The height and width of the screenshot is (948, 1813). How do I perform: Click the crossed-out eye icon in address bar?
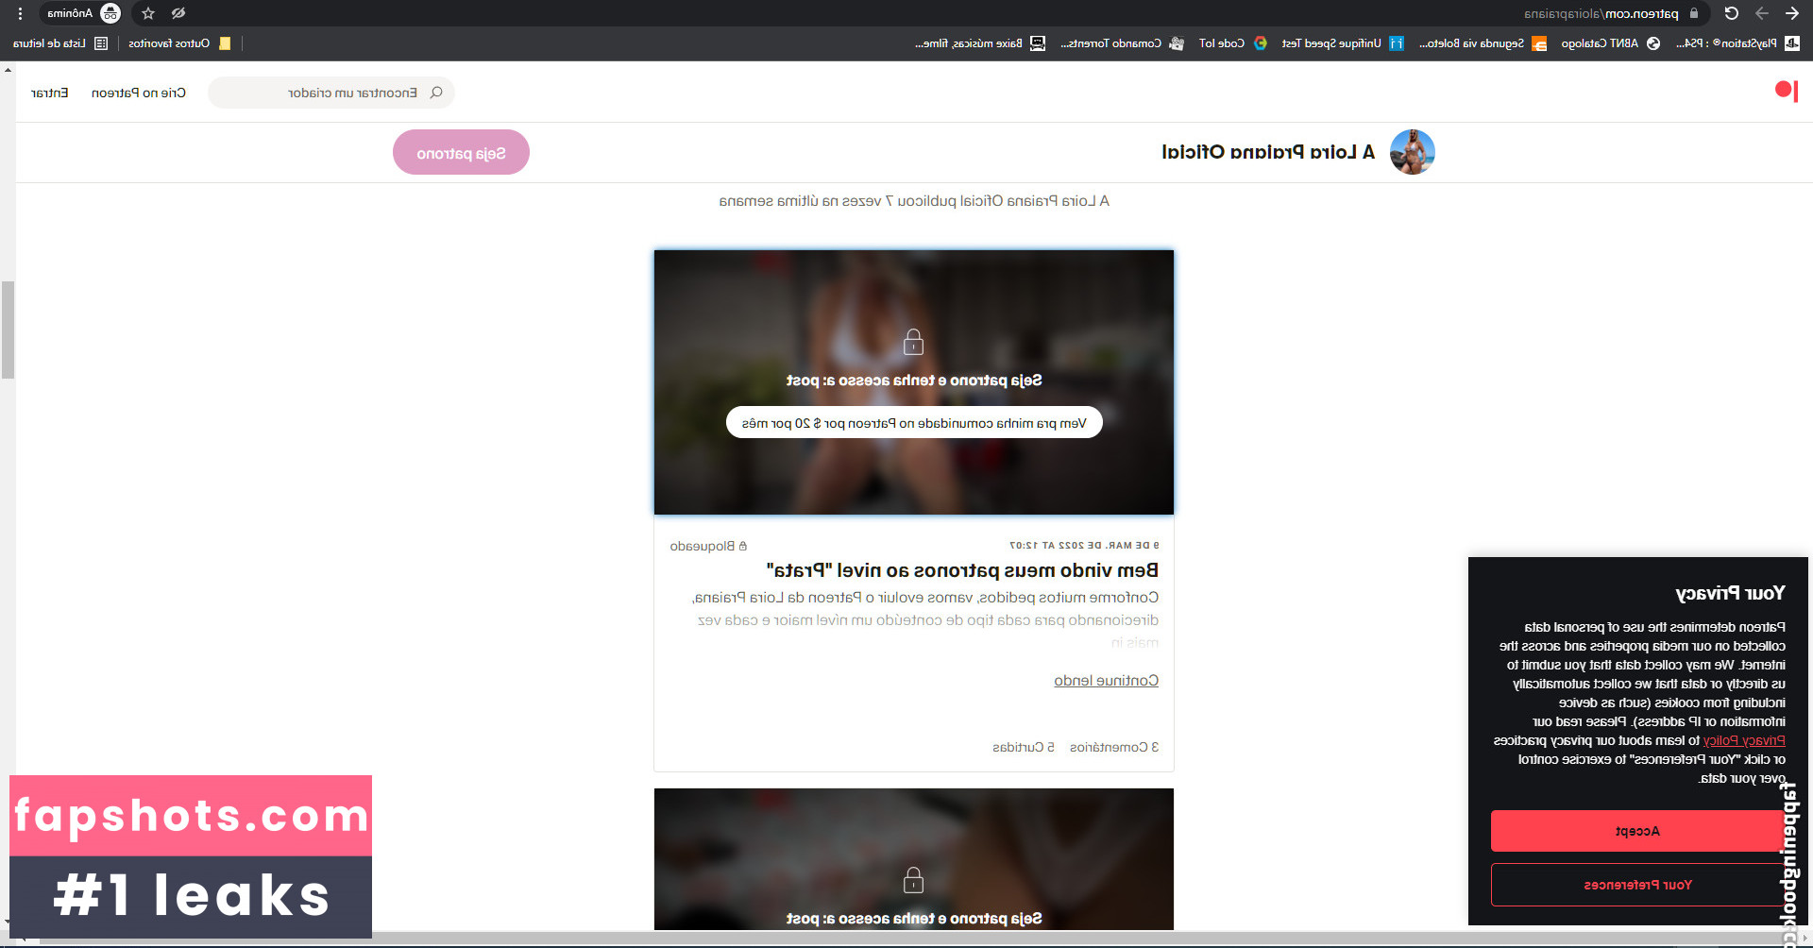coord(178,13)
